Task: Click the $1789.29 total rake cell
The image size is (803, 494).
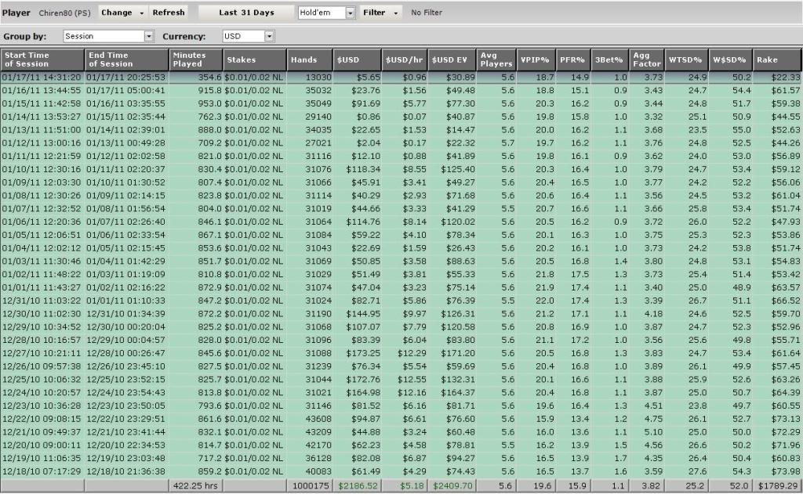Action: tap(777, 486)
